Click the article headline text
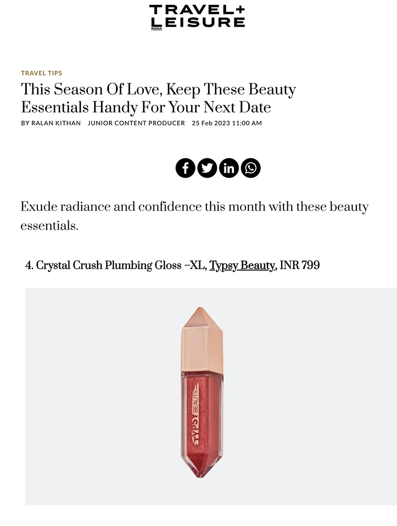Image resolution: width=397 pixels, height=526 pixels. pos(158,98)
